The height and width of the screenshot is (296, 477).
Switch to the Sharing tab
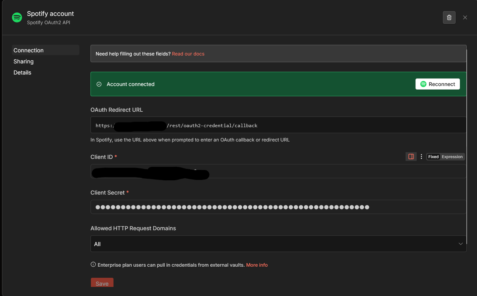(23, 61)
